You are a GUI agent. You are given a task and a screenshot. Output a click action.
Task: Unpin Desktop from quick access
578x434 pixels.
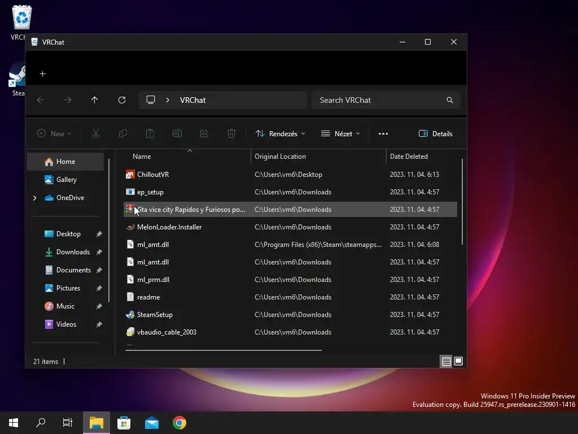coord(99,234)
